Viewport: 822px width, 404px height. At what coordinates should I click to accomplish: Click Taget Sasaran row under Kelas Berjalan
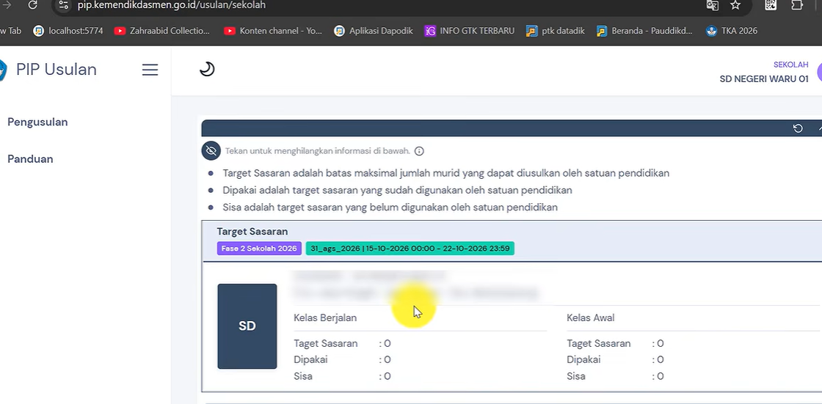tap(342, 344)
